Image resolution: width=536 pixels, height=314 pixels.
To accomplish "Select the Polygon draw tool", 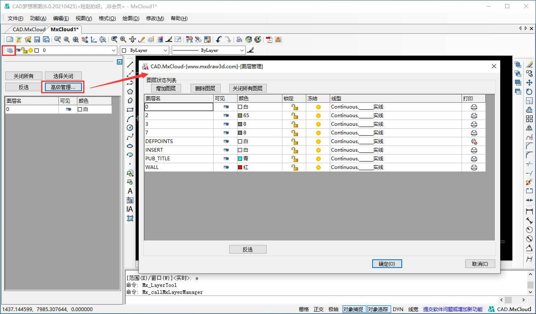I will [x=130, y=92].
